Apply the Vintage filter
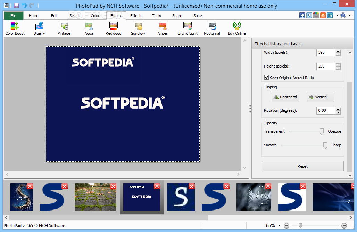 pyautogui.click(x=64, y=28)
